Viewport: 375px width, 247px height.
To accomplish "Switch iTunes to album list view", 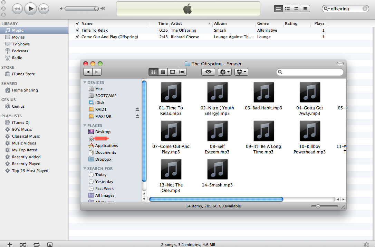I will 288,9.
